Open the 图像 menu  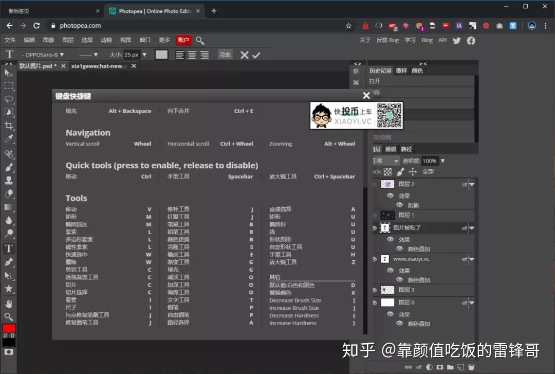pos(48,40)
